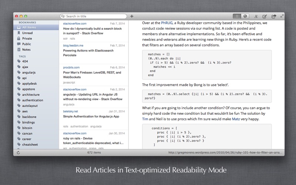
Task: Open the font size settings icon
Action: coord(256,16)
